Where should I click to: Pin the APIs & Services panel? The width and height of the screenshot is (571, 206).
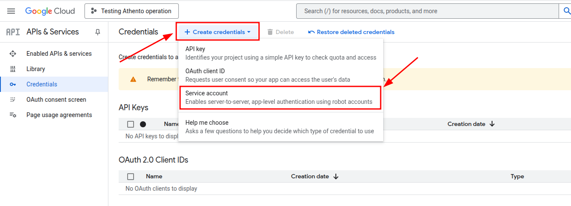pos(98,32)
